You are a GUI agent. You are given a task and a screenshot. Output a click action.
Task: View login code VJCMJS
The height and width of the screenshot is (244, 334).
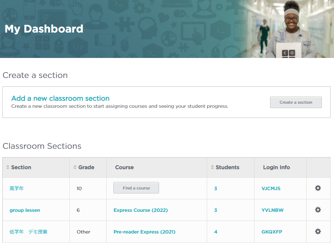coord(271,188)
